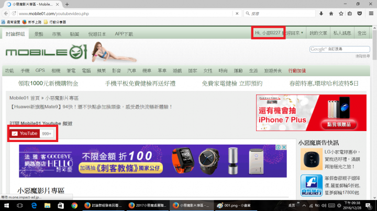377x211 pixels.
Task: Close the Google ad with the X icon
Action: click(284, 147)
